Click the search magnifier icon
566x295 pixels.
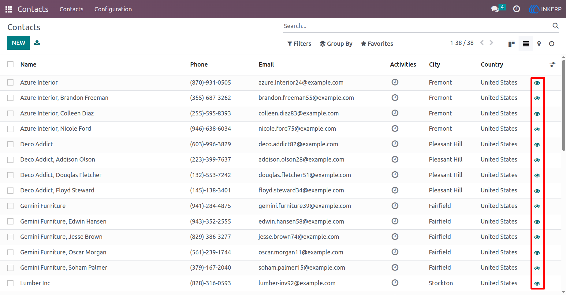[555, 26]
